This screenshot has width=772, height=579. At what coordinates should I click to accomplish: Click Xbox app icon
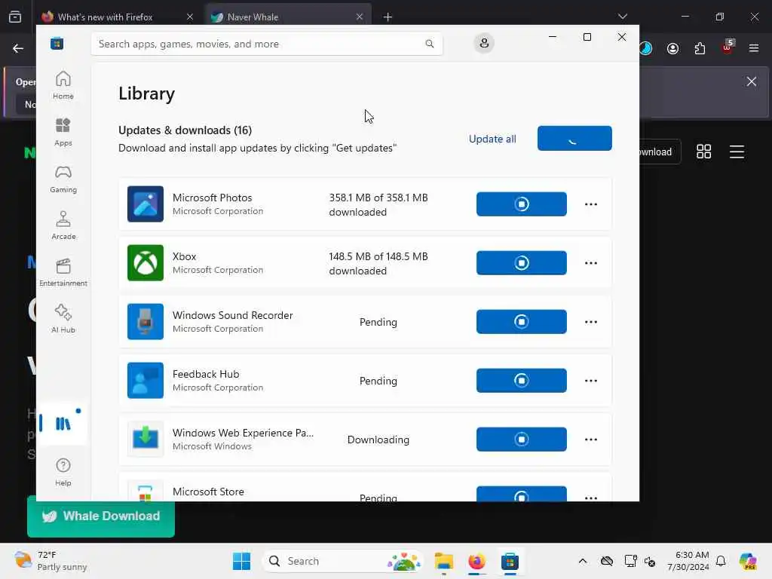(146, 263)
